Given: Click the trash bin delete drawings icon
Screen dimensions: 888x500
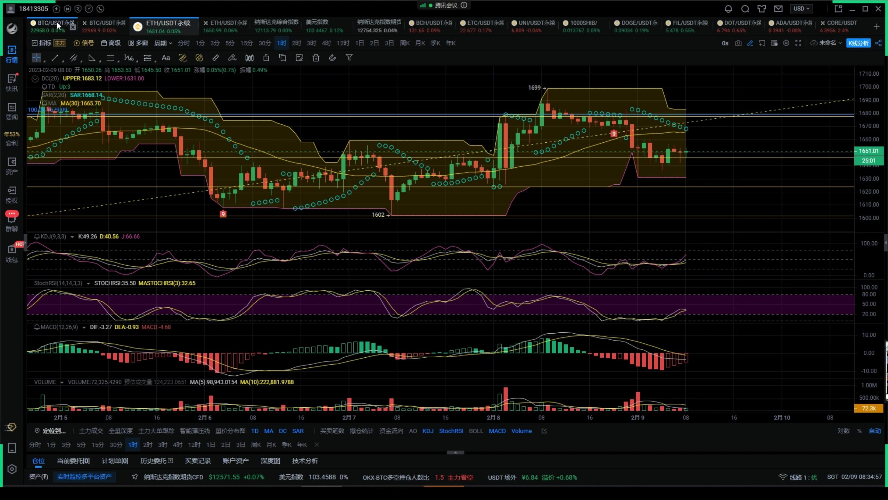Looking at the screenshot, I should coord(315,58).
